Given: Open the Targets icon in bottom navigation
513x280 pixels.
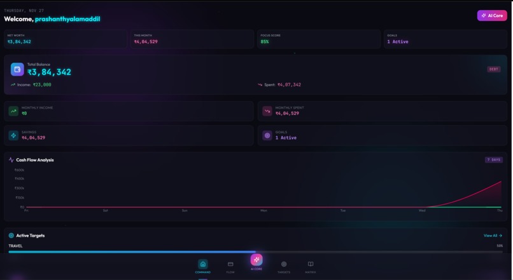Looking at the screenshot, I should click(x=284, y=264).
